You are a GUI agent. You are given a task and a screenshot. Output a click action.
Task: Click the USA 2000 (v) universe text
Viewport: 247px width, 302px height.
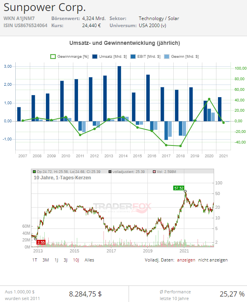coord(153,26)
